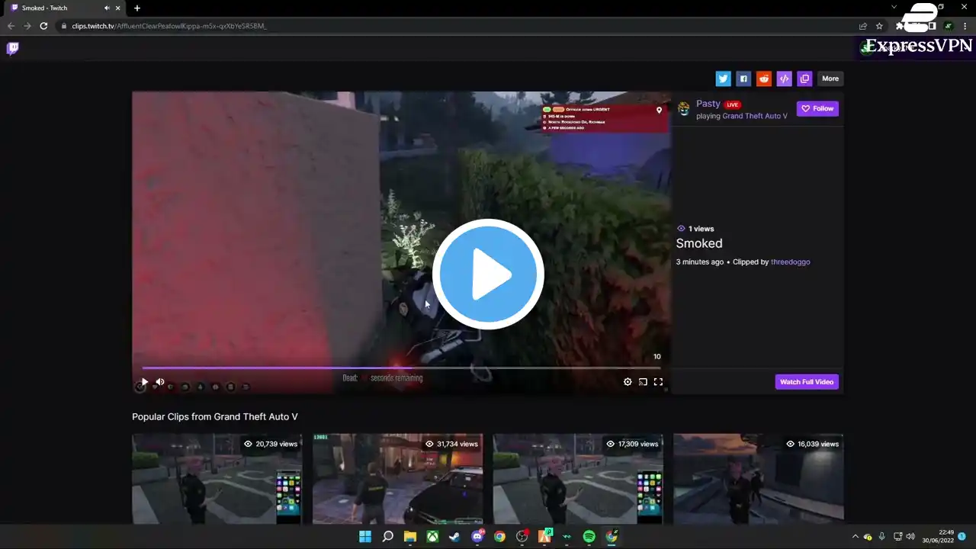
Task: Open the Chrome three-dot menu
Action: (965, 26)
